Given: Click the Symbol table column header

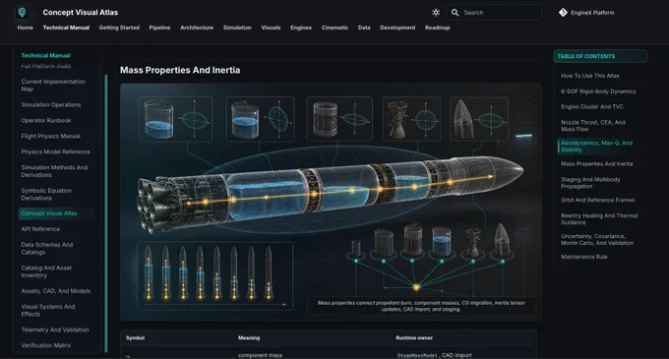Looking at the screenshot, I should pos(135,338).
